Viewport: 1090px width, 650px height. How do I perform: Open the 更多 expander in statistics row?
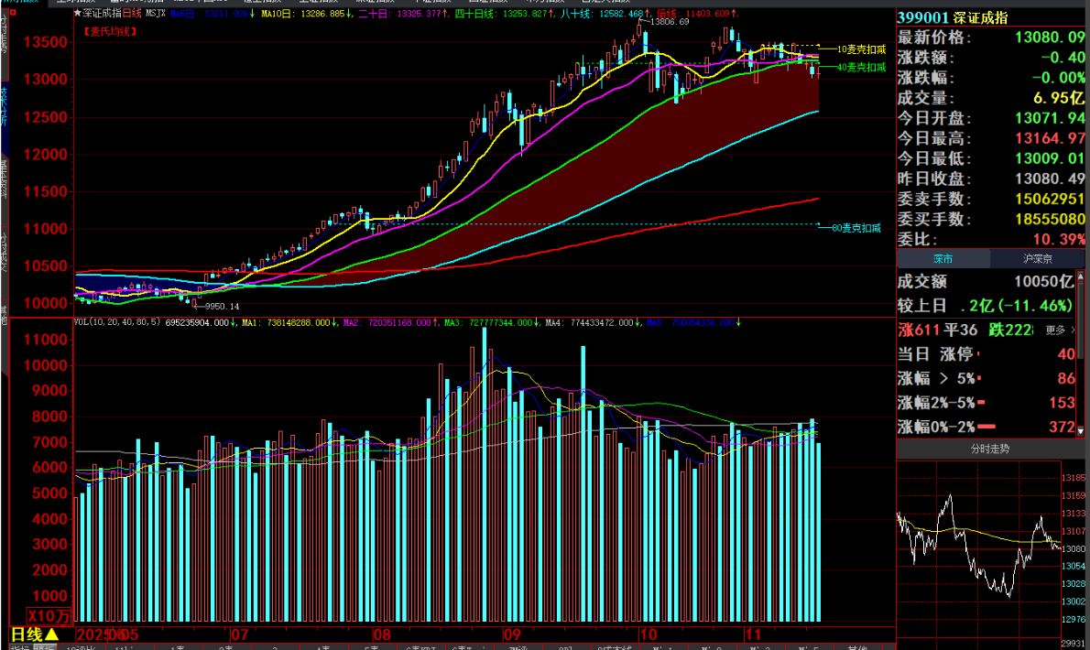coord(1060,330)
